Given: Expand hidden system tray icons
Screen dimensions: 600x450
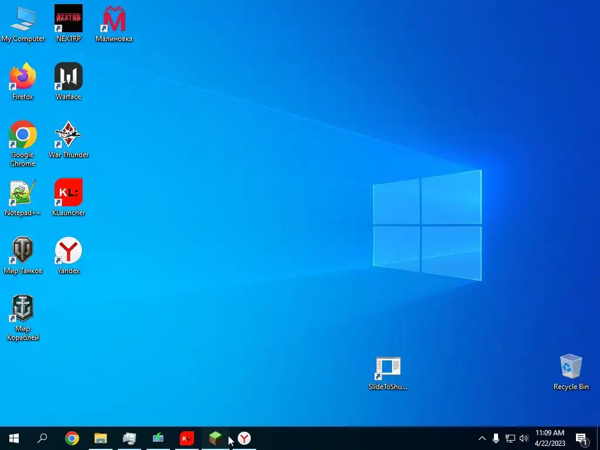Looking at the screenshot, I should (x=482, y=438).
